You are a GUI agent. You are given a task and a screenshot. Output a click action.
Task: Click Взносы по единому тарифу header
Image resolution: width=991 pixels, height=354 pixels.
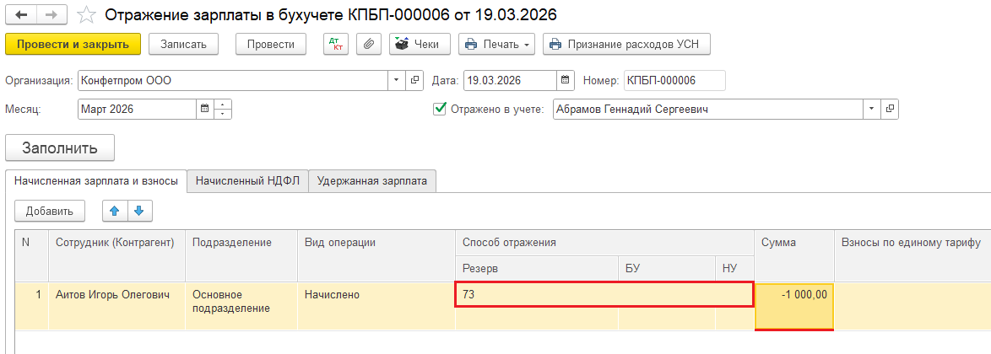pos(912,255)
